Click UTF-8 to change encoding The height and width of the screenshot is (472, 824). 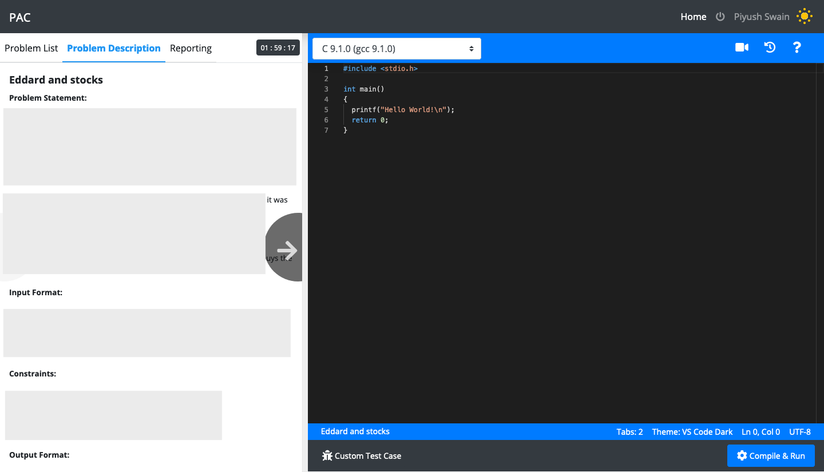[x=800, y=432]
